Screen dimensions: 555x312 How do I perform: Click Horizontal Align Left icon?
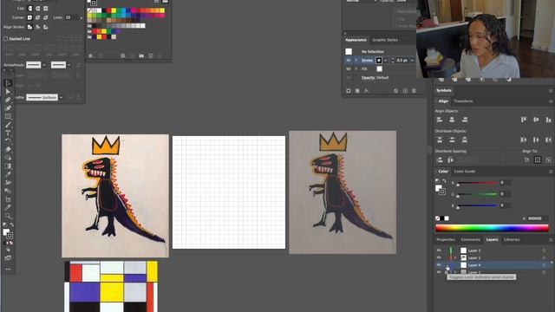[440, 120]
